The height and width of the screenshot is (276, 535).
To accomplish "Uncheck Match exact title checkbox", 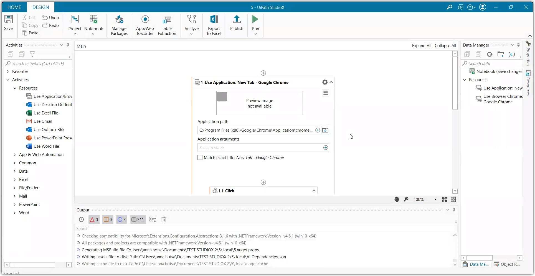I will [x=200, y=157].
